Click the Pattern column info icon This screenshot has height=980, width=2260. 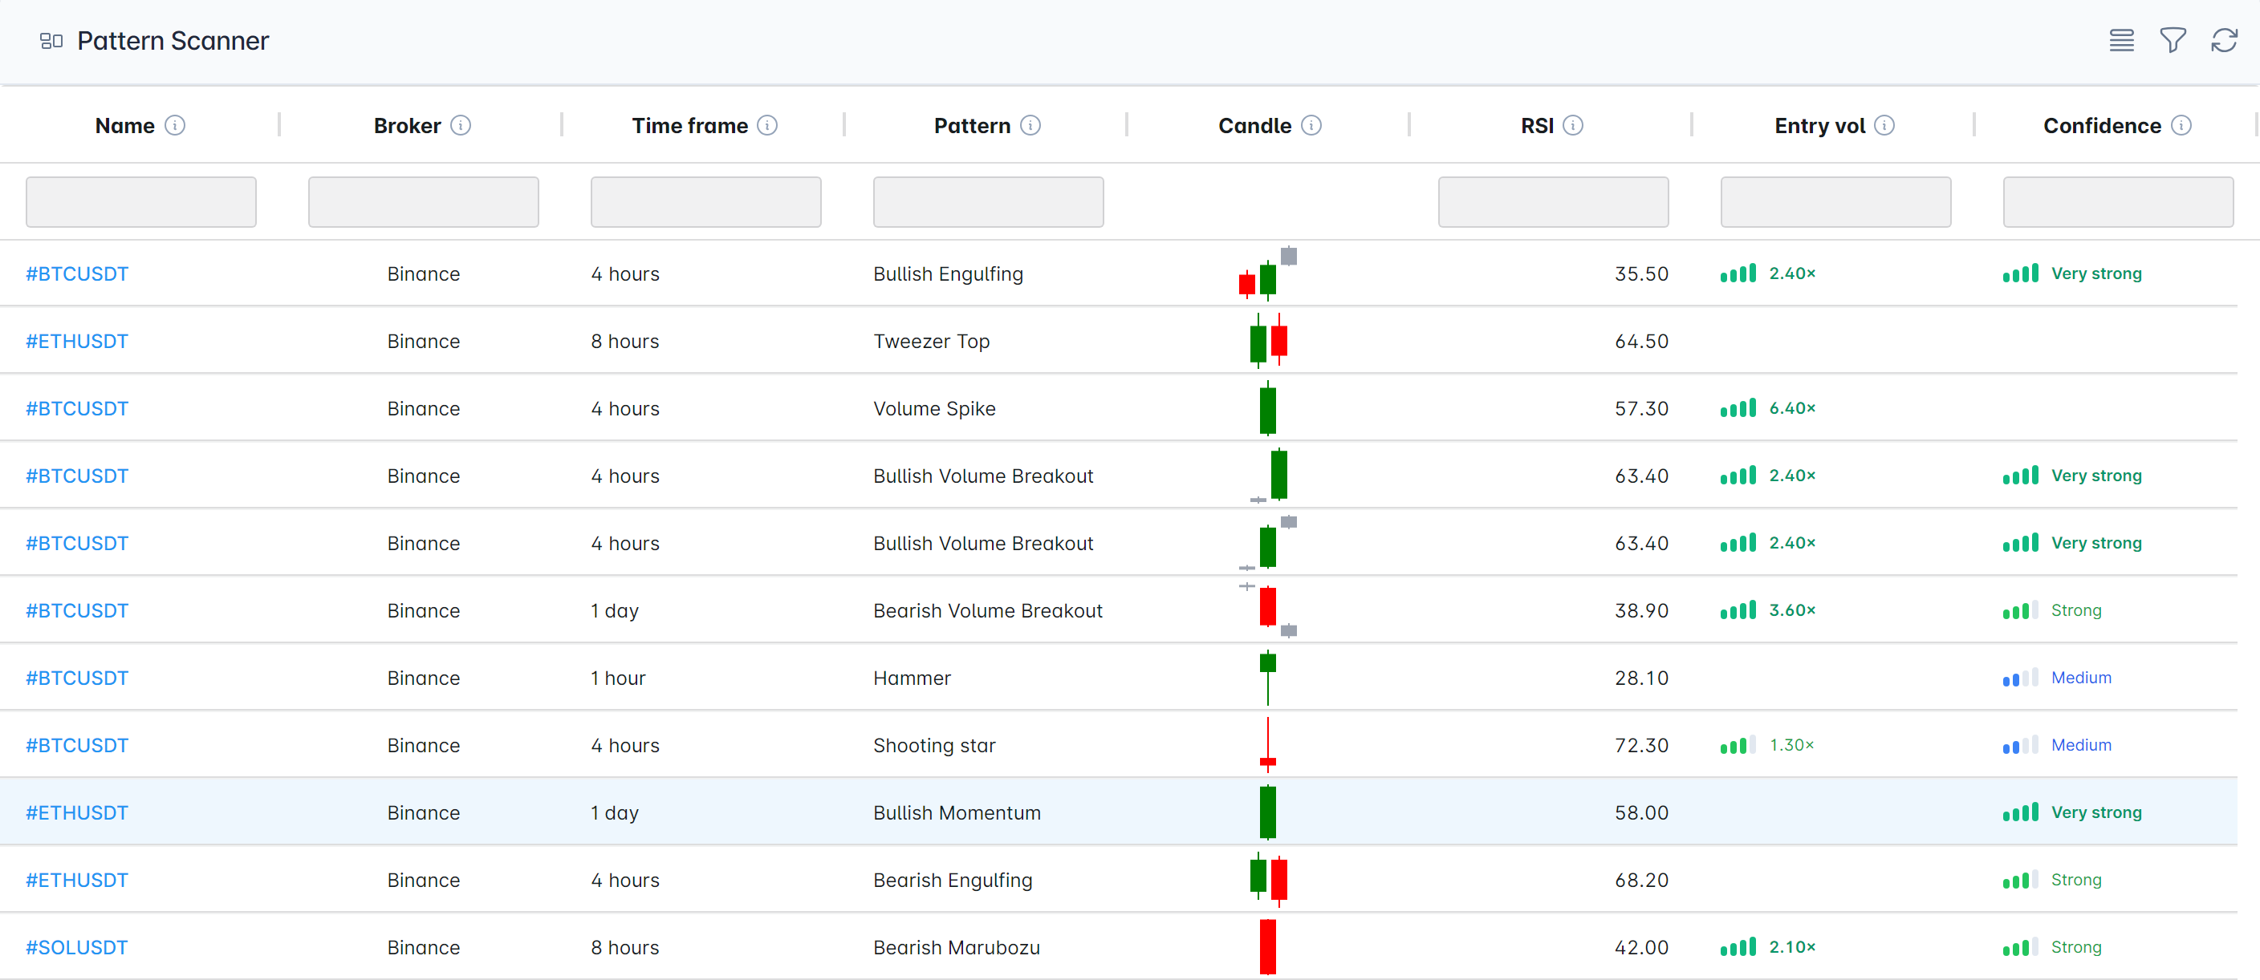click(x=1030, y=125)
